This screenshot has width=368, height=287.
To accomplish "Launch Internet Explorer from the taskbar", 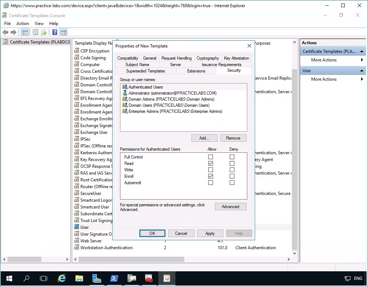I will tap(62, 278).
